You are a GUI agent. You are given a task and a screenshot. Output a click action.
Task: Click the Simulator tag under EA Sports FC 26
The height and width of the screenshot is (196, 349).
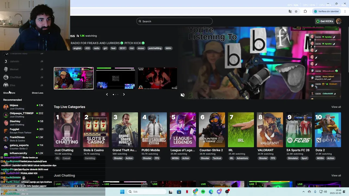(x=293, y=158)
